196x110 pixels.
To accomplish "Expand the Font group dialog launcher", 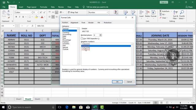I will tap(46, 21).
